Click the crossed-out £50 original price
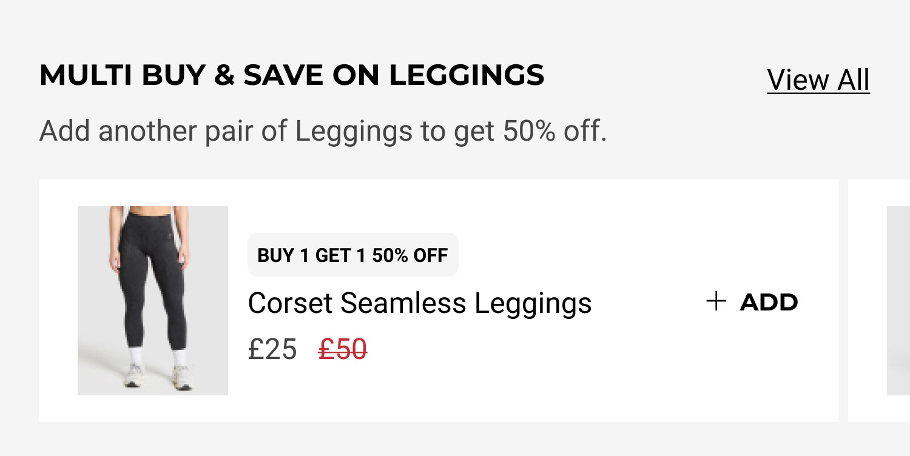 343,350
